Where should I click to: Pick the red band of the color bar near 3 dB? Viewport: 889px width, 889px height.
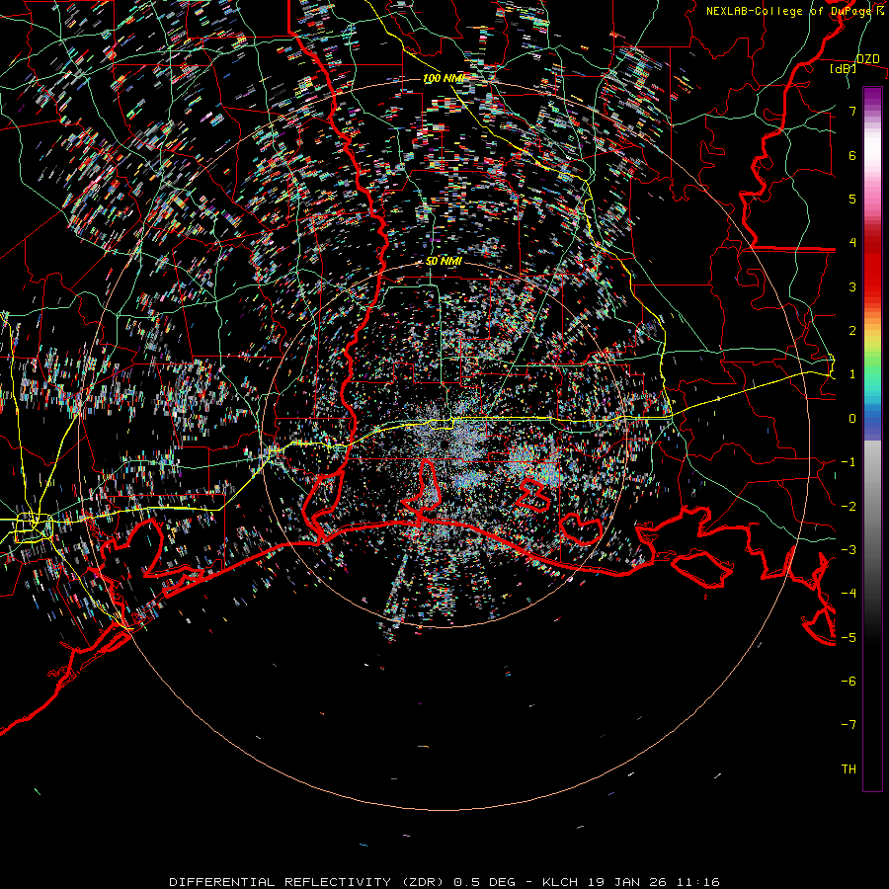[872, 278]
